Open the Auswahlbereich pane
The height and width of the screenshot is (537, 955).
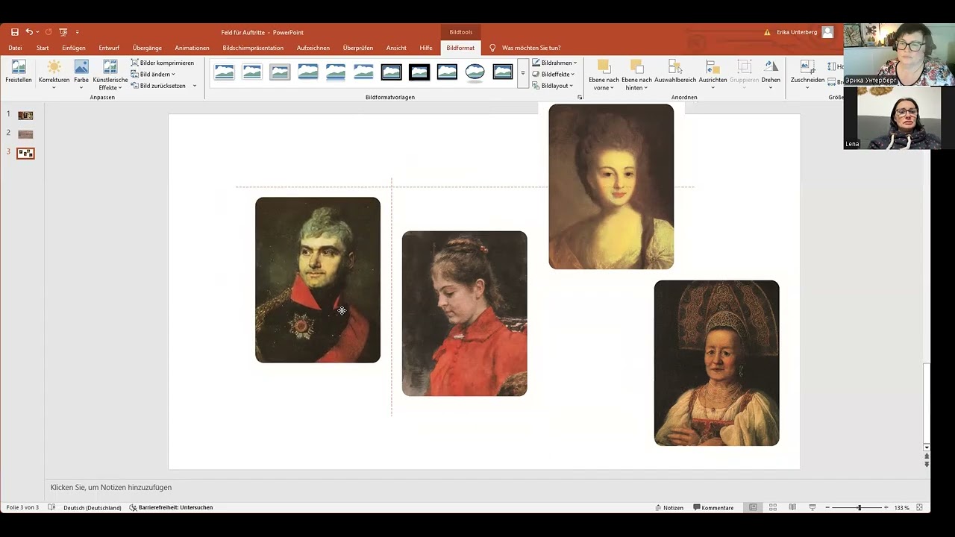(x=675, y=72)
